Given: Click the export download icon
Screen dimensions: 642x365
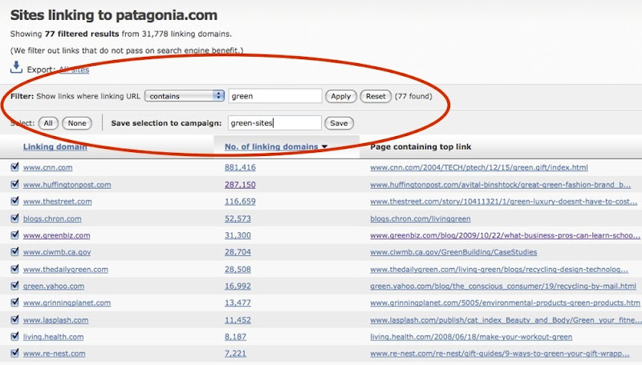Looking at the screenshot, I should (16, 67).
